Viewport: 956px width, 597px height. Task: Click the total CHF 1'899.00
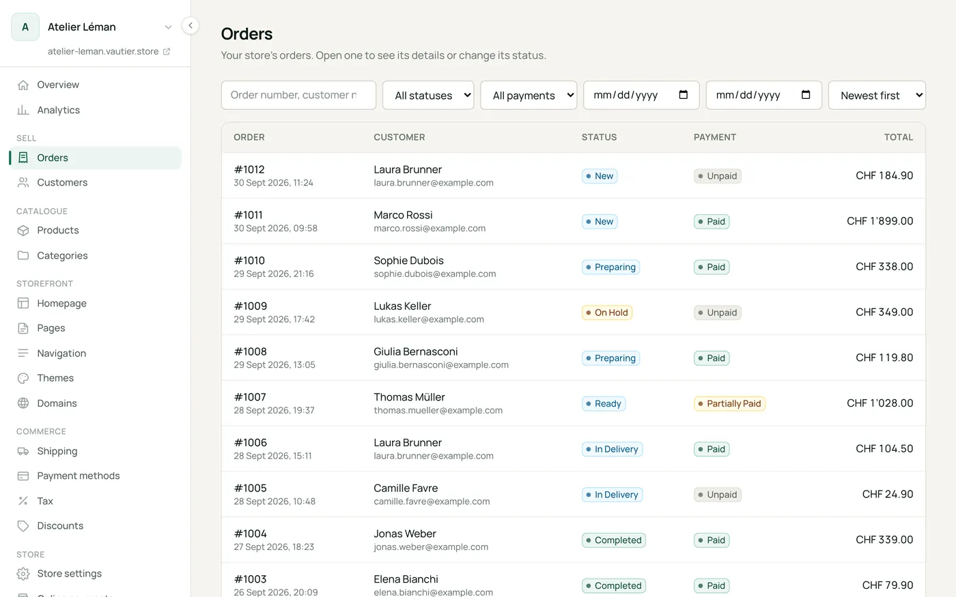(x=880, y=221)
